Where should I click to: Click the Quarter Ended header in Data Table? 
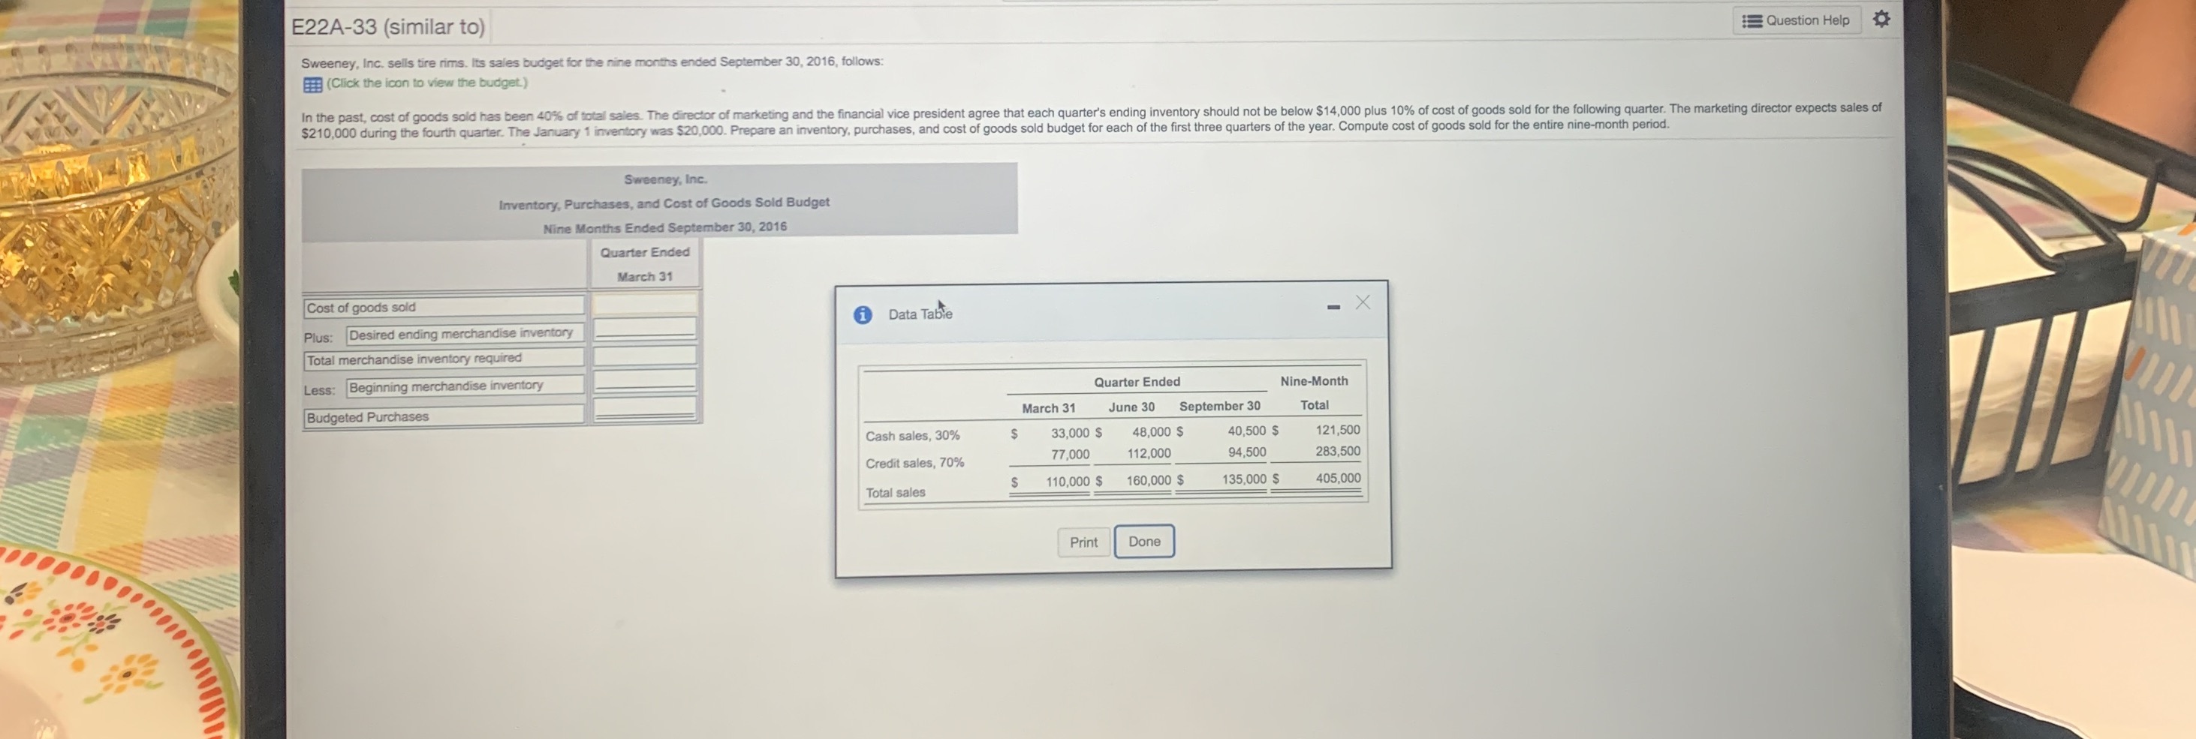pyautogui.click(x=1137, y=382)
